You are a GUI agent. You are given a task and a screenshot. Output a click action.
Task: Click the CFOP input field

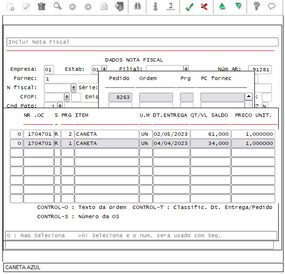pyautogui.click(x=54, y=97)
